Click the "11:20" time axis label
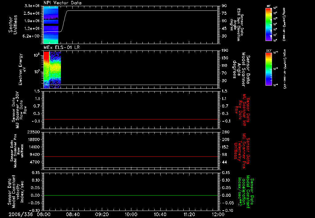 click(189, 214)
